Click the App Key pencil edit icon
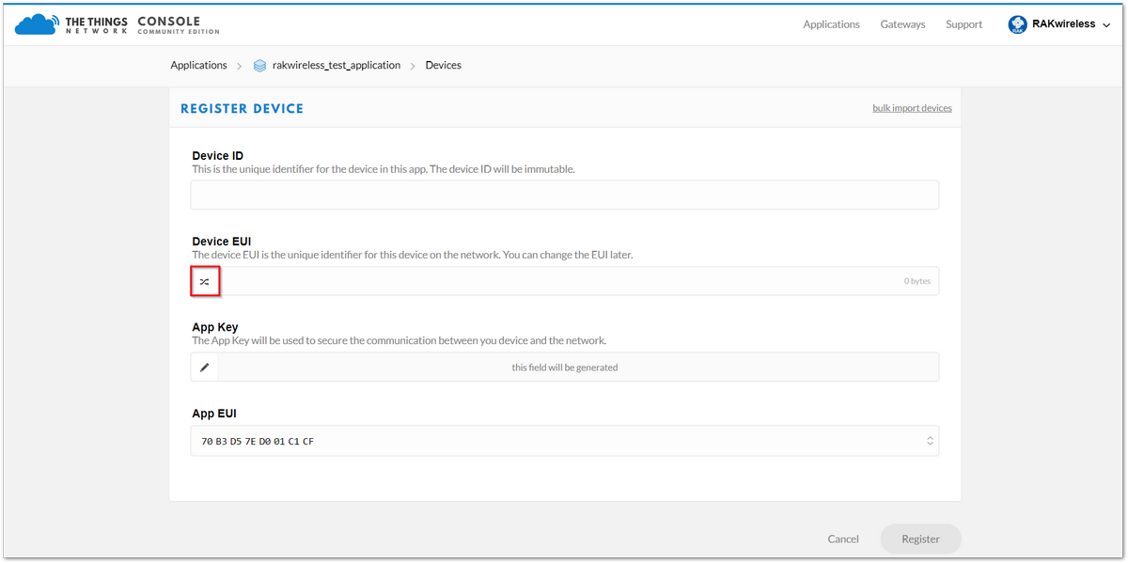Image resolution: width=1128 pixels, height=563 pixels. coord(205,368)
